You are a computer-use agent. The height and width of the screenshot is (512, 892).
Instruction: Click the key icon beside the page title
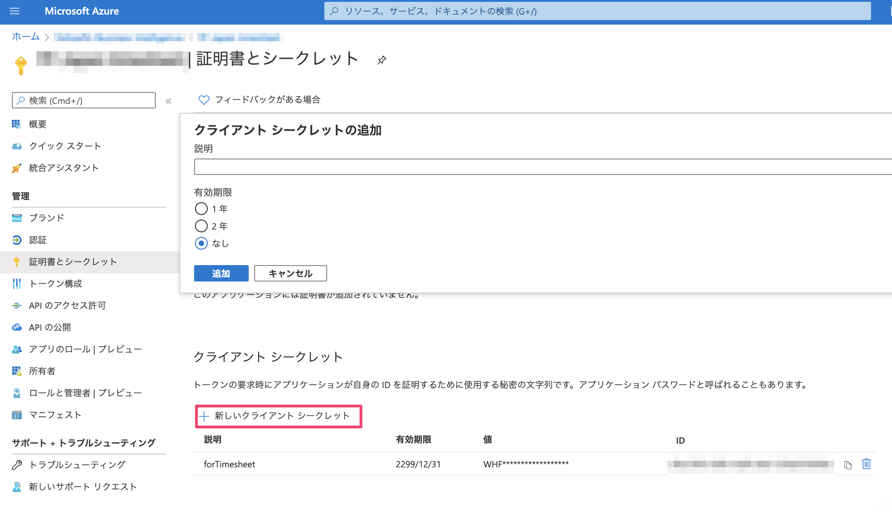pyautogui.click(x=21, y=66)
